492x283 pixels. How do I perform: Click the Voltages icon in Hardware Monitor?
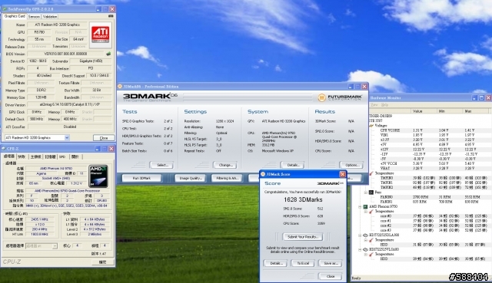click(x=371, y=126)
